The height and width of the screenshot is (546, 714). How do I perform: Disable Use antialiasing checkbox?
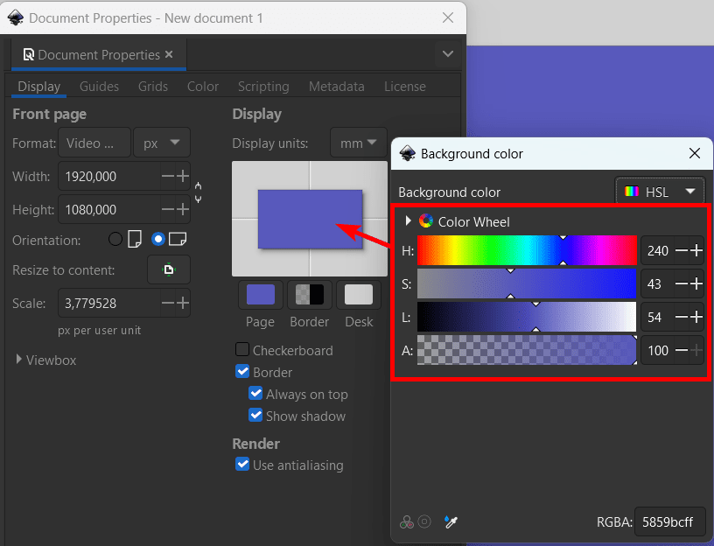[242, 465]
